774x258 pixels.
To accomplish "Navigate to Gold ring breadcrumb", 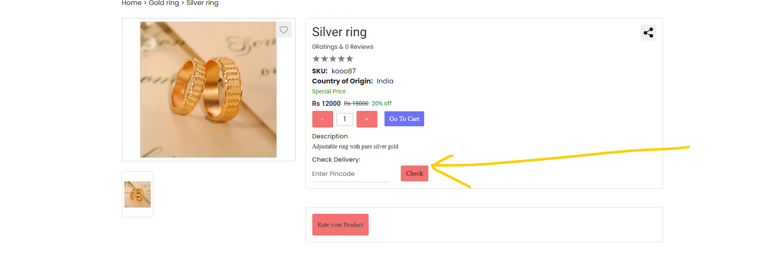I will coord(164,3).
